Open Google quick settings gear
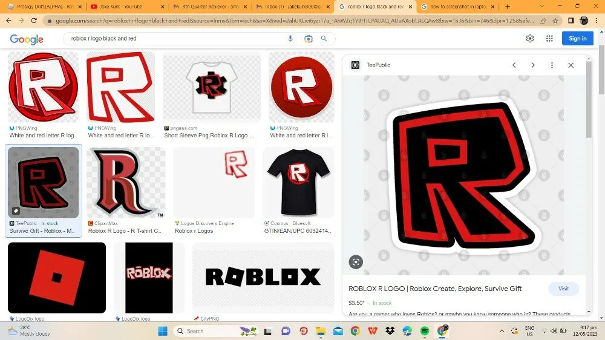 click(530, 39)
